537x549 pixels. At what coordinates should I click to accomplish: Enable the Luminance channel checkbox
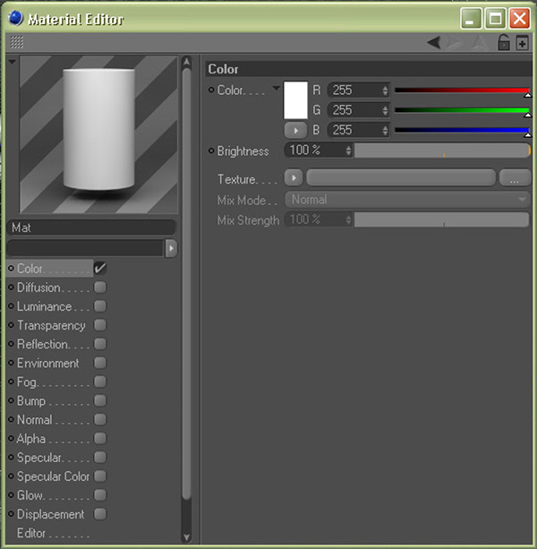(x=100, y=306)
